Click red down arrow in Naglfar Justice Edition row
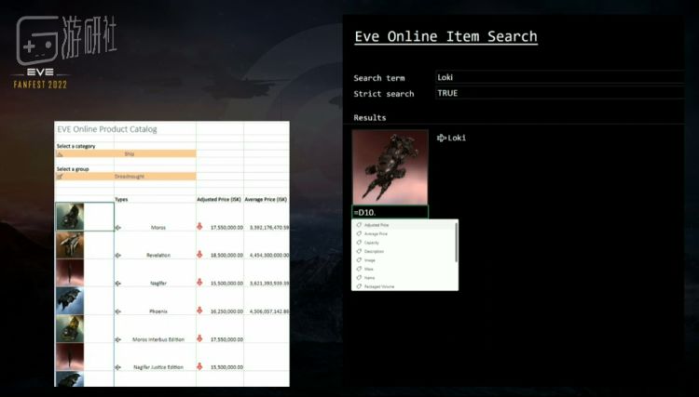This screenshot has width=699, height=397. pyautogui.click(x=199, y=366)
